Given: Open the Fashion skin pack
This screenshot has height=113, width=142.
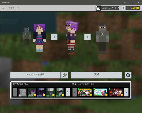Looking at the screenshot, I should pos(100,92).
